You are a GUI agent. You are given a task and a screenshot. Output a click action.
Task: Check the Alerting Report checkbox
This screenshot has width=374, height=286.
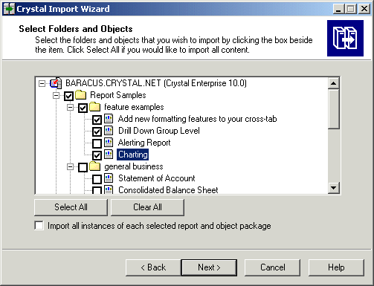pos(97,143)
